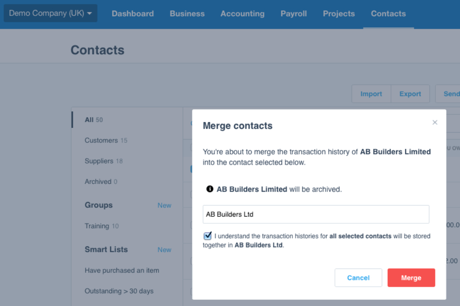Click the AB Builders Ltd contact field

click(x=316, y=214)
